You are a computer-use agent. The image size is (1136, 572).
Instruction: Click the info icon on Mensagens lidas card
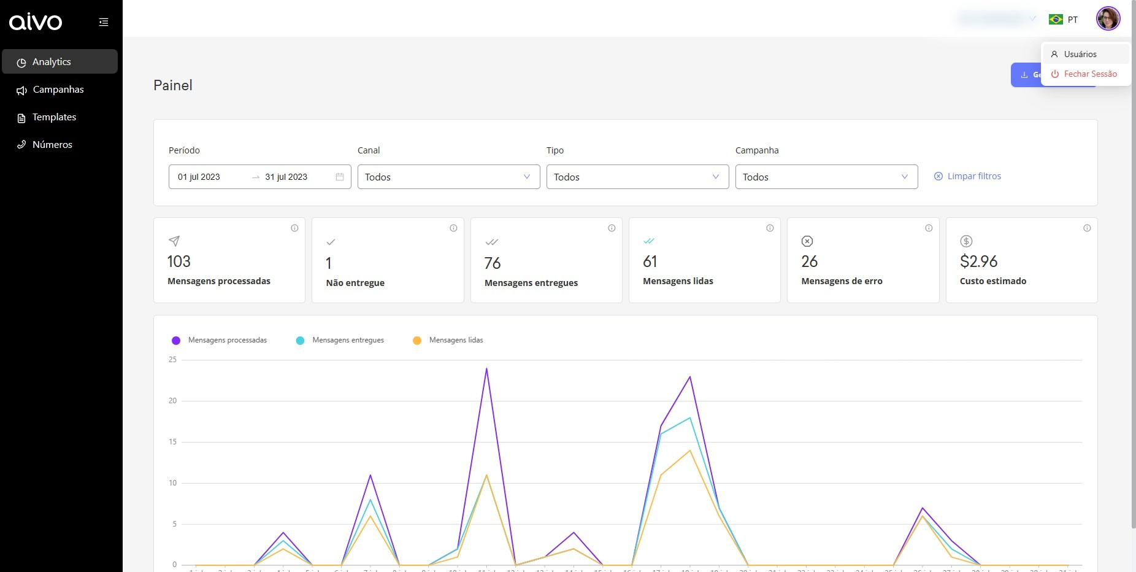(x=770, y=228)
